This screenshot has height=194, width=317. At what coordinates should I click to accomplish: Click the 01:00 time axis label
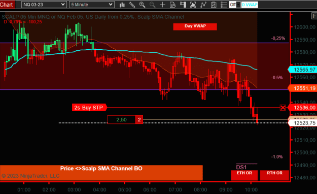[24, 190]
